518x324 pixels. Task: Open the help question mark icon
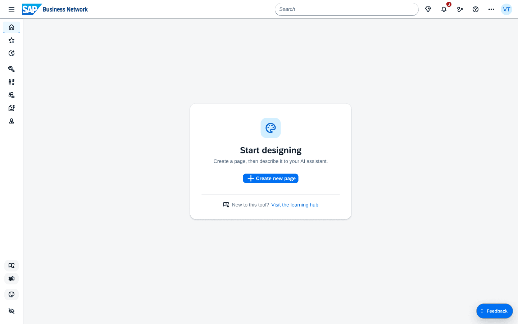[x=476, y=9]
